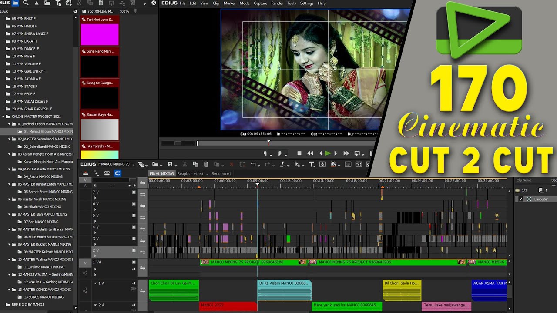The width and height of the screenshot is (557, 313).
Task: Click Save project icon in timeline toolbar
Action: tap(170, 164)
